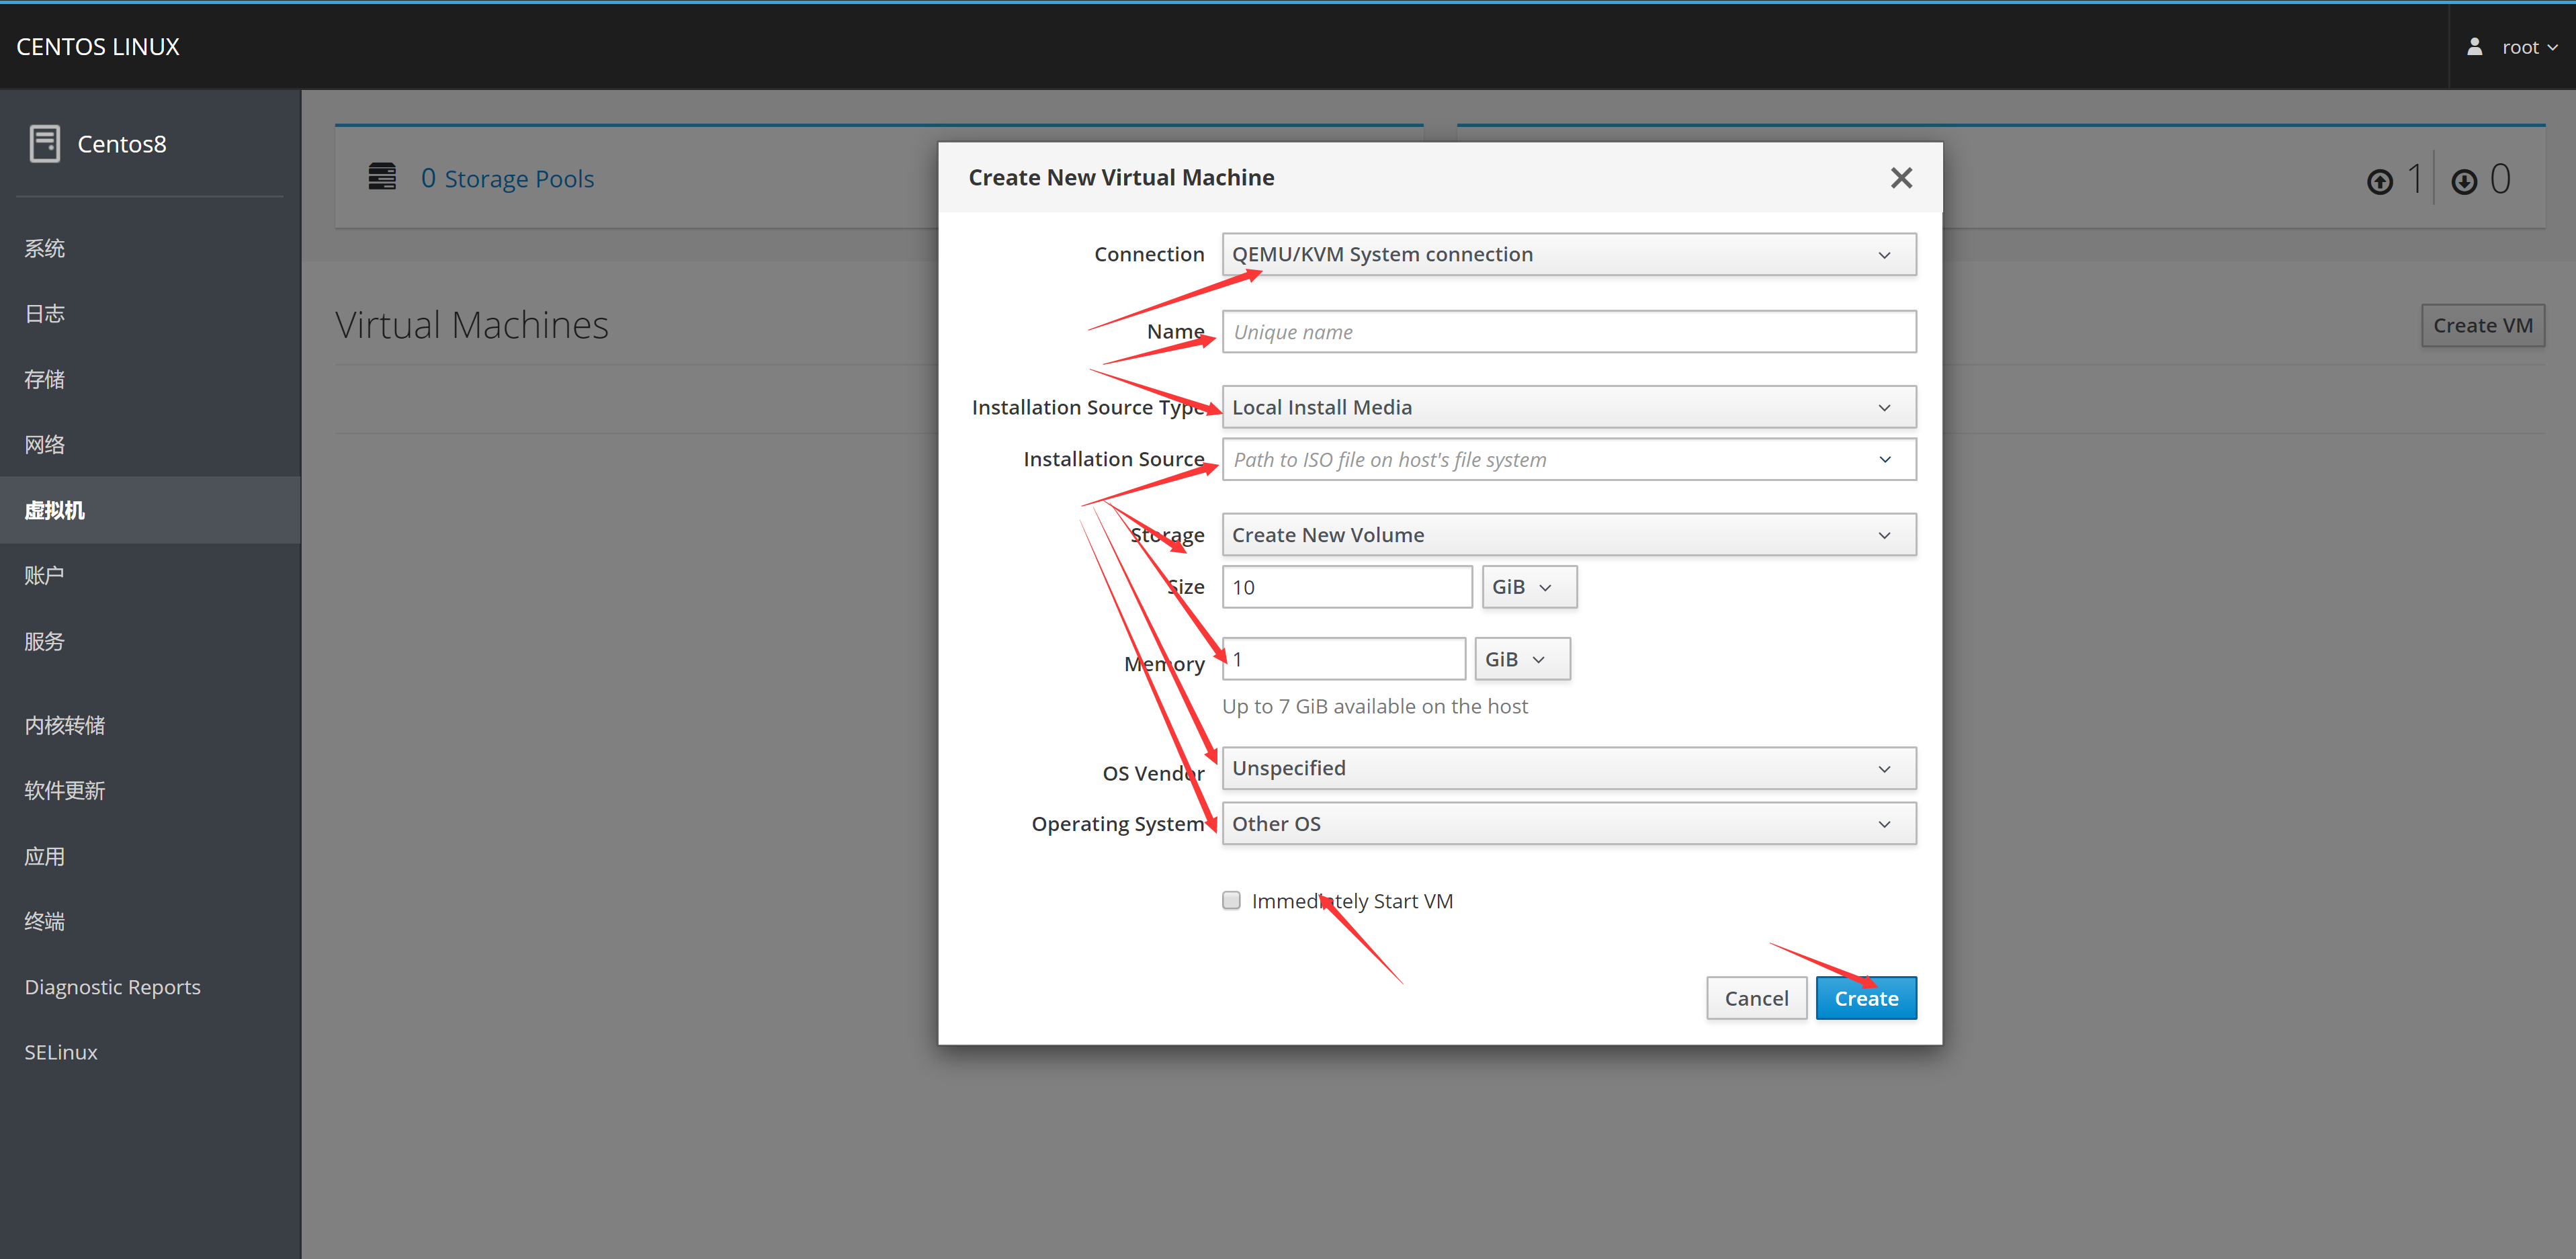The height and width of the screenshot is (1259, 2576).
Task: Click the Create VM button
Action: 2483,325
